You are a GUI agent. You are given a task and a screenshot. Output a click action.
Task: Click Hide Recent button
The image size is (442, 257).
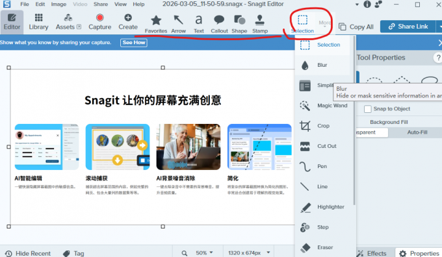28,253
